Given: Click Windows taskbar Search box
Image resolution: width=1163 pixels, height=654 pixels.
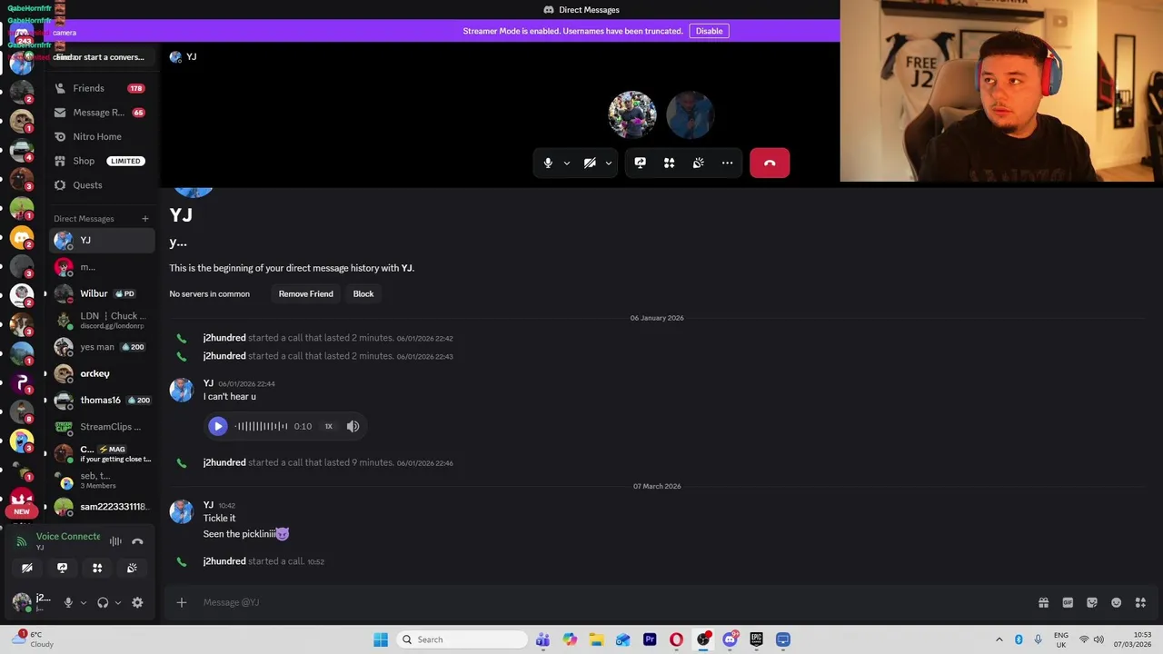Looking at the screenshot, I should pos(462,639).
